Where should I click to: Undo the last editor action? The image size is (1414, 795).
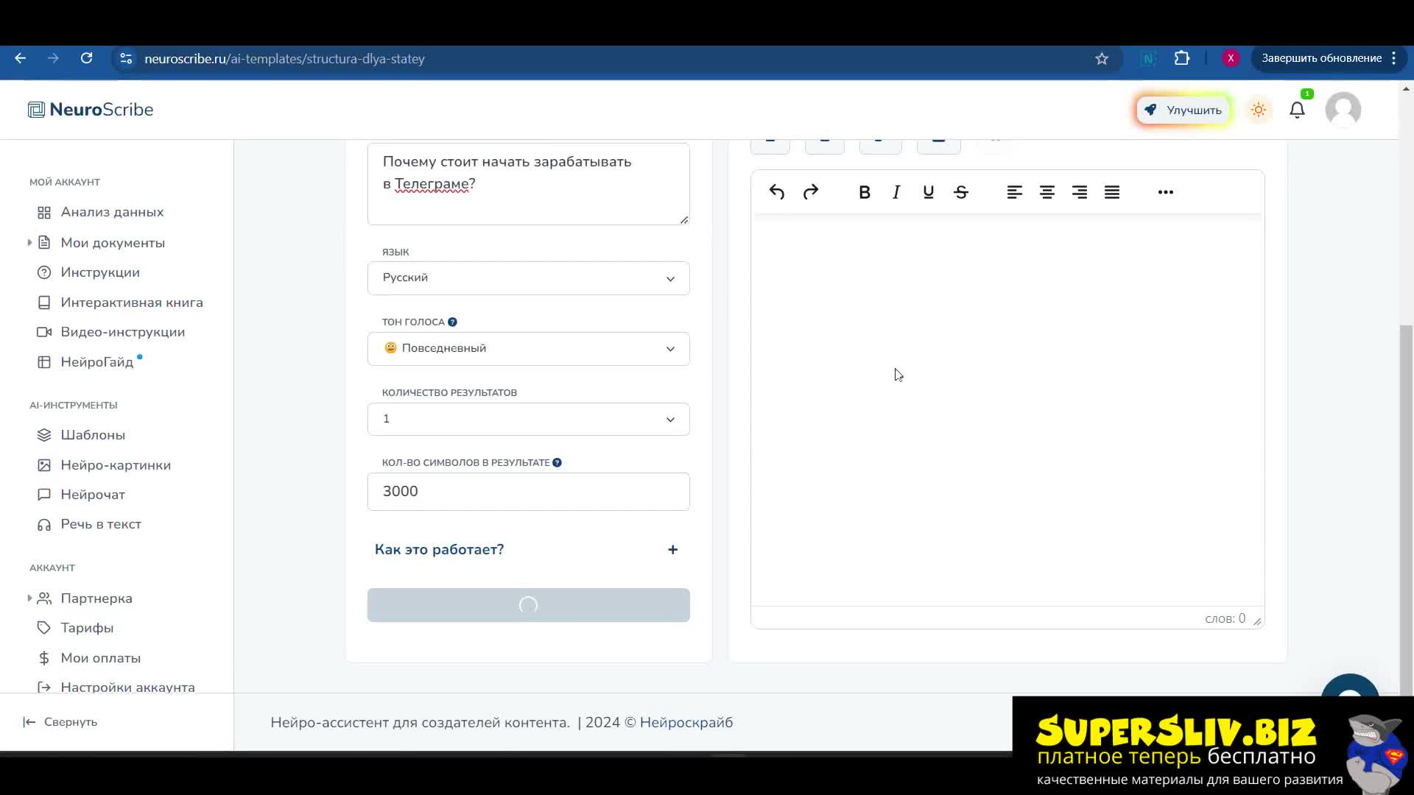tap(777, 192)
